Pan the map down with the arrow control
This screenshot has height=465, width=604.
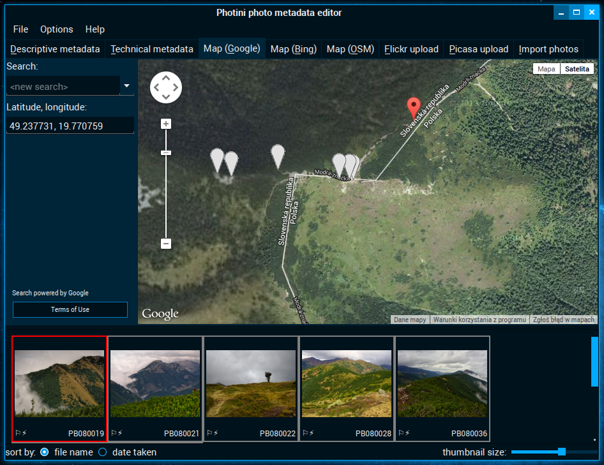point(165,96)
